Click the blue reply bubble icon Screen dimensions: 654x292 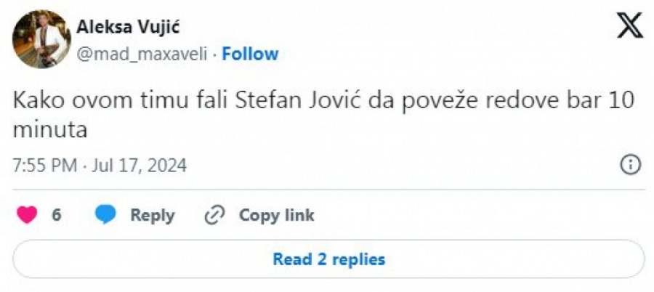[x=106, y=215]
